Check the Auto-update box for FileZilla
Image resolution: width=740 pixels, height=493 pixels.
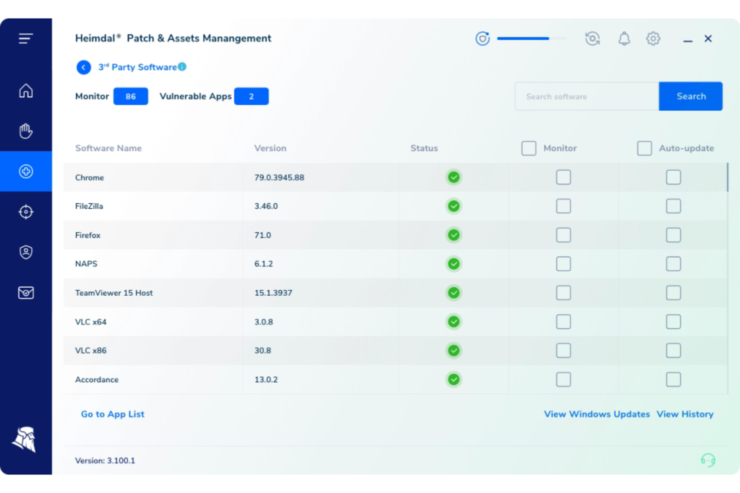[673, 206]
